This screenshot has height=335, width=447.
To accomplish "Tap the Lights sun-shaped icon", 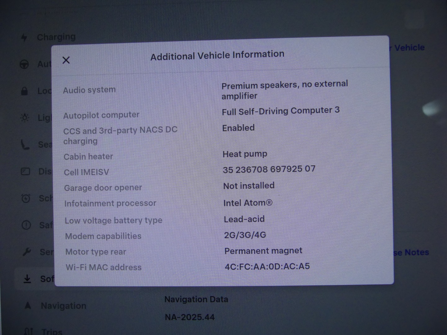I will (x=25, y=118).
